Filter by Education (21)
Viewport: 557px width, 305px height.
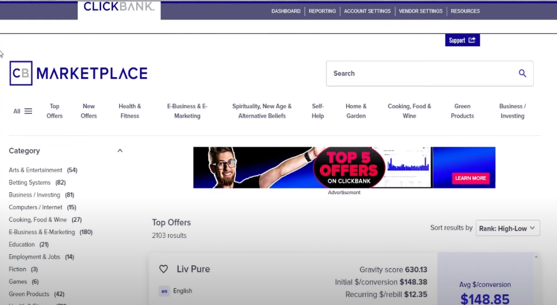29,245
